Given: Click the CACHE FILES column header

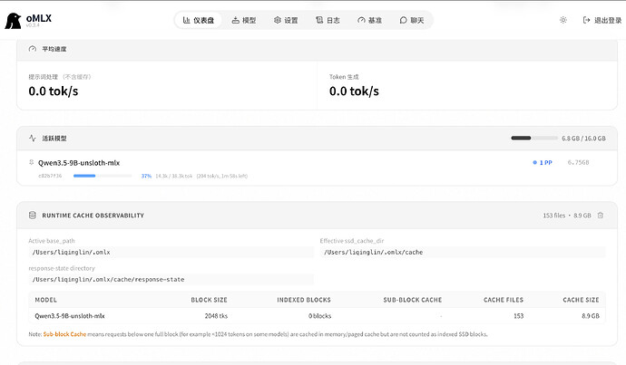Looking at the screenshot, I should pyautogui.click(x=503, y=300).
